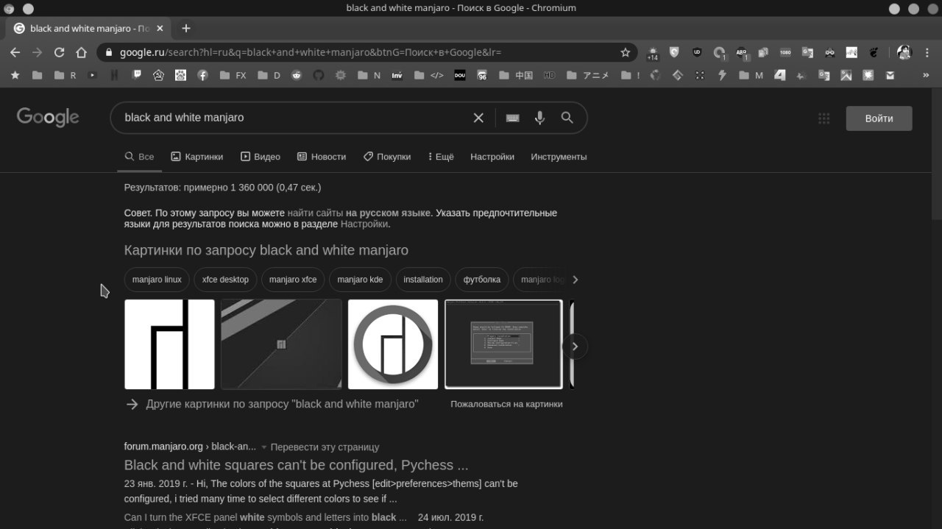
Task: Select the manjaro kde chip
Action: click(x=360, y=280)
